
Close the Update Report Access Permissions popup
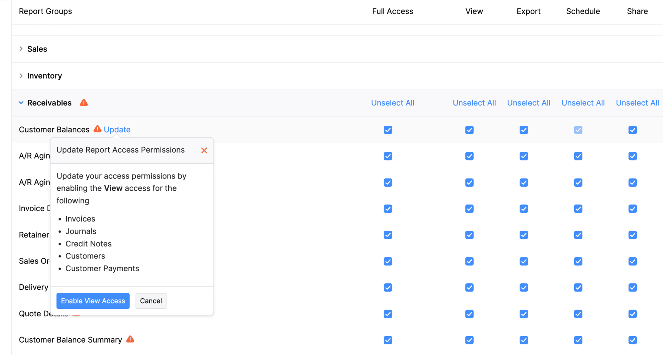click(x=204, y=151)
